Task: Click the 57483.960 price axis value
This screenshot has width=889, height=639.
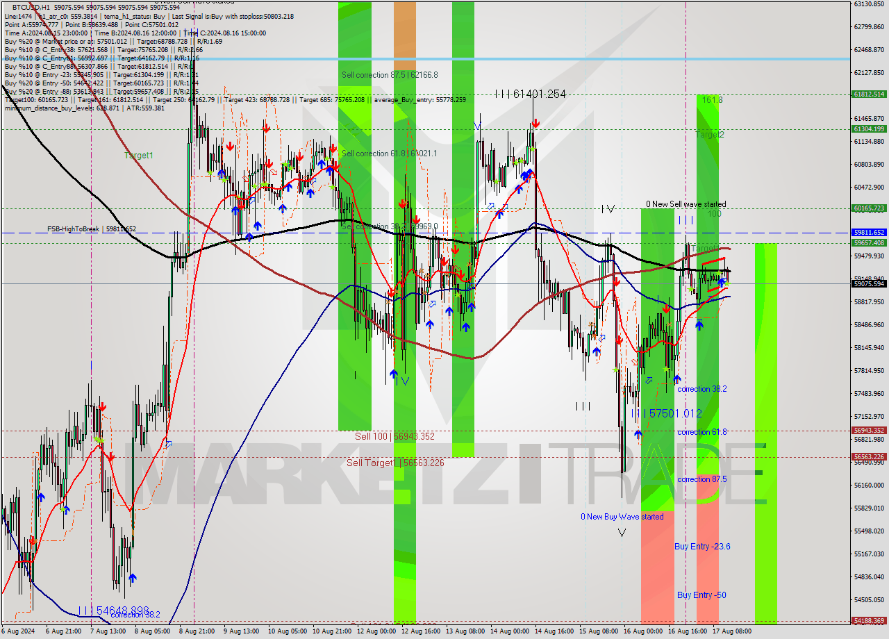Action: [x=869, y=393]
